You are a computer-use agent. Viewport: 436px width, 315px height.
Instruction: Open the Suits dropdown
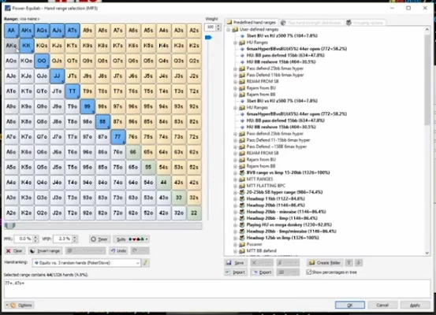pos(132,239)
